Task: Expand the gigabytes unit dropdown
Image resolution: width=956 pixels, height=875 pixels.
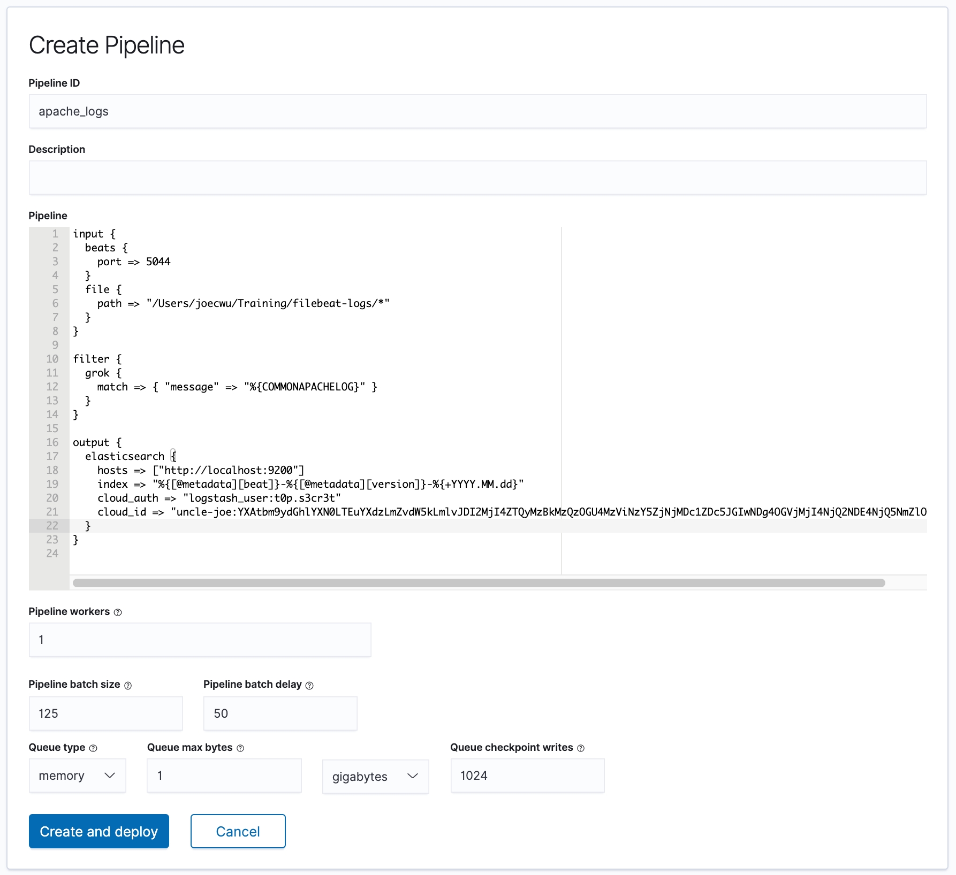Action: [x=375, y=777]
